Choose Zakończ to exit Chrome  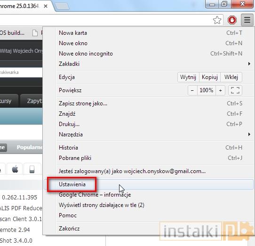[149, 229]
